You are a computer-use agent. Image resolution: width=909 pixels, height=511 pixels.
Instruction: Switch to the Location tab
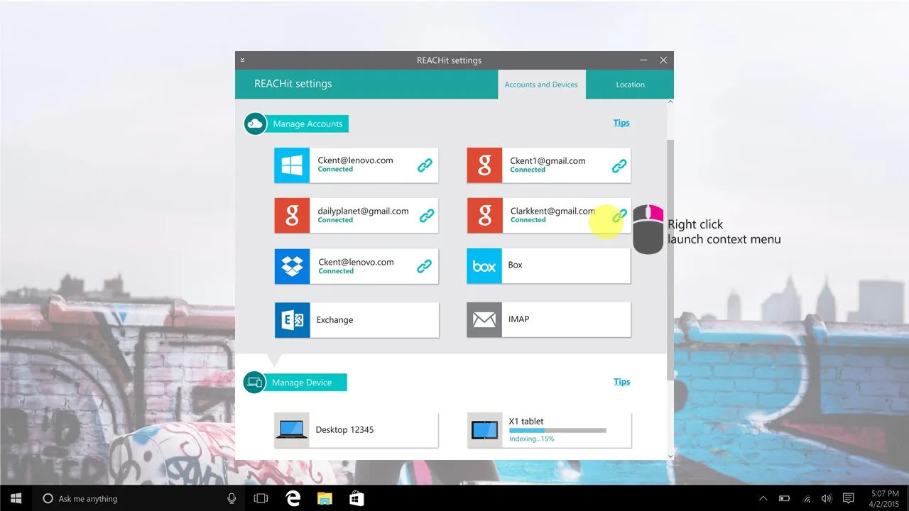pyautogui.click(x=630, y=84)
